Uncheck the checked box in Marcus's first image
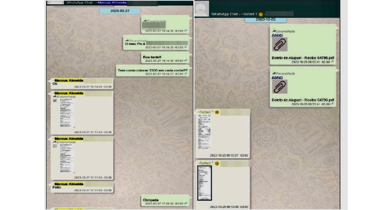This screenshot has width=389, height=210. pos(55,101)
